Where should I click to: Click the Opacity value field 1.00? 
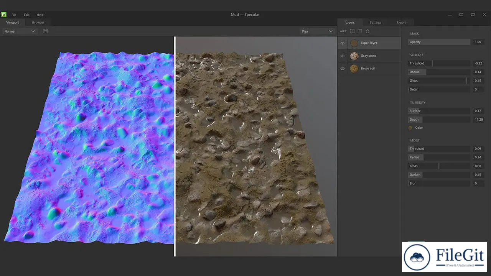click(478, 42)
